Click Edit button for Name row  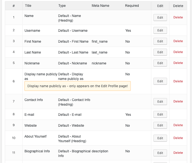[160, 18]
